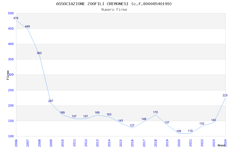The width and height of the screenshot is (228, 148).
Task: Click x-axis year label 2020
Action: click(179, 143)
